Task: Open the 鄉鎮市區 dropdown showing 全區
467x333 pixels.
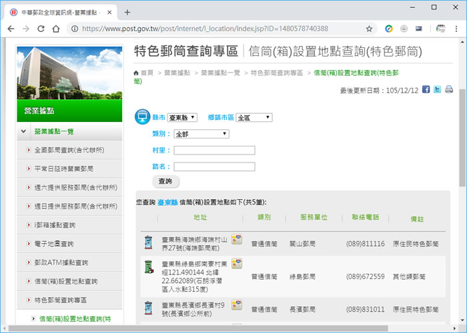Action: (x=254, y=117)
